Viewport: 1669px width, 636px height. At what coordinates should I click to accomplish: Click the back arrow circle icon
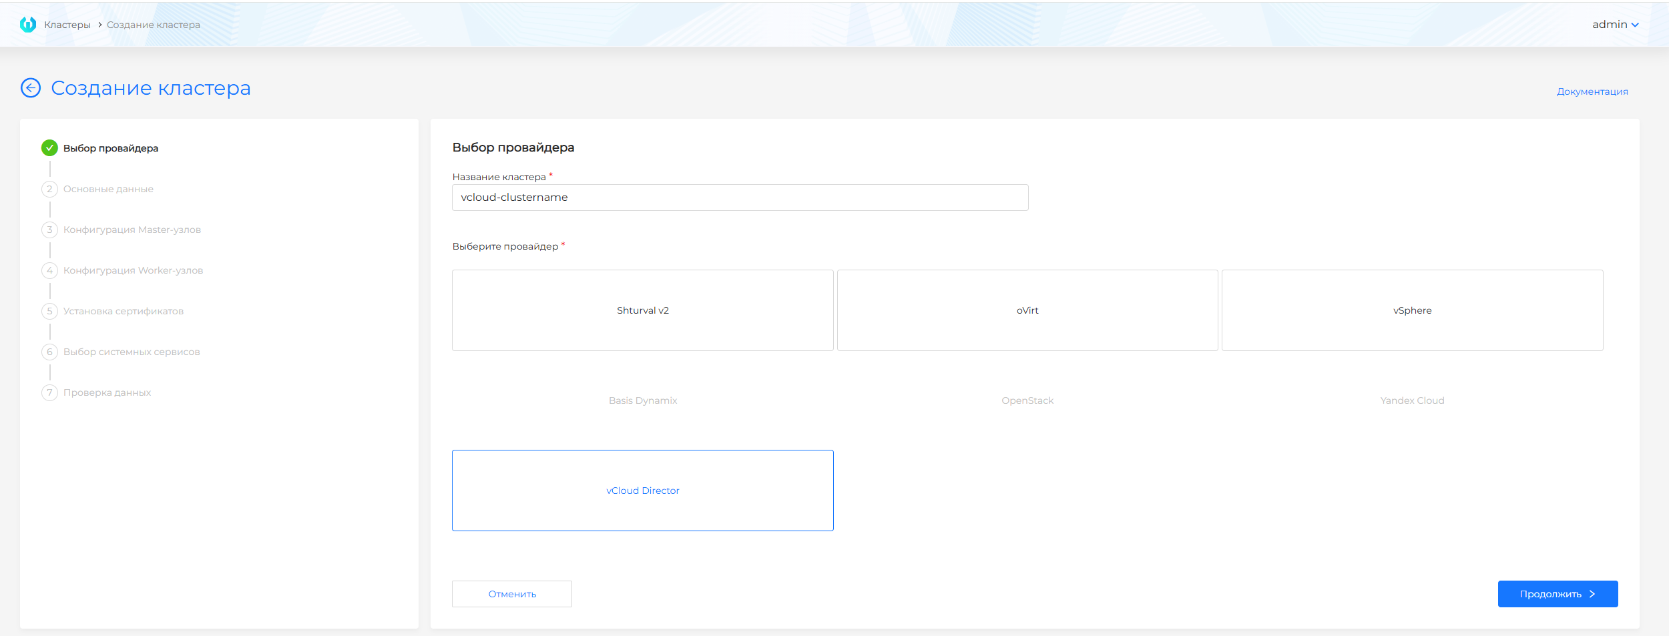click(31, 88)
